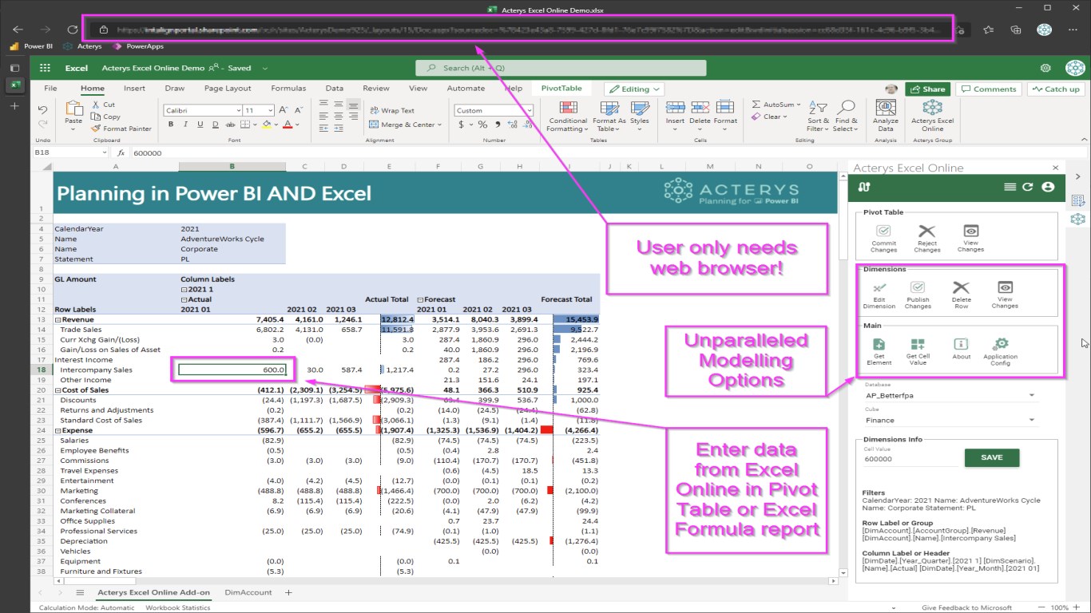Image resolution: width=1091 pixels, height=613 pixels.
Task: Click the green SAVE button
Action: coord(992,457)
